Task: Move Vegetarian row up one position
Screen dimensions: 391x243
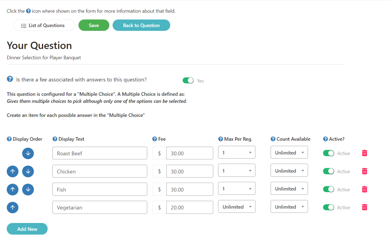Action: (x=13, y=207)
